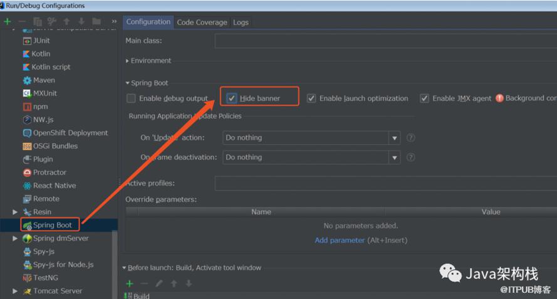
Task: Collapse the Spring Boot section
Action: (x=128, y=83)
